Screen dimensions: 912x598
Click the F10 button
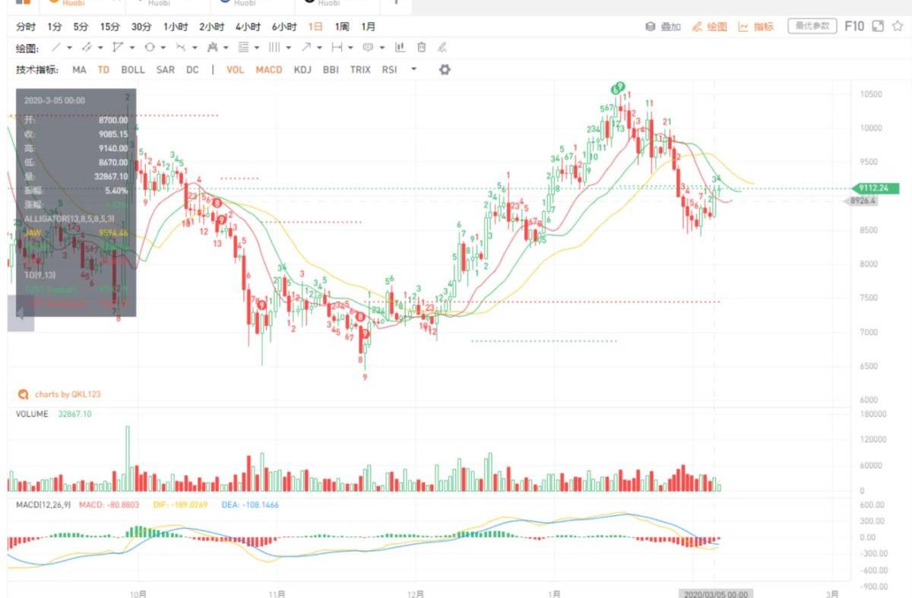pyautogui.click(x=853, y=27)
